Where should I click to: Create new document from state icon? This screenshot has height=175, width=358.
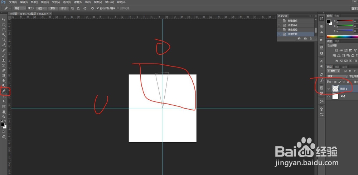tap(299, 39)
